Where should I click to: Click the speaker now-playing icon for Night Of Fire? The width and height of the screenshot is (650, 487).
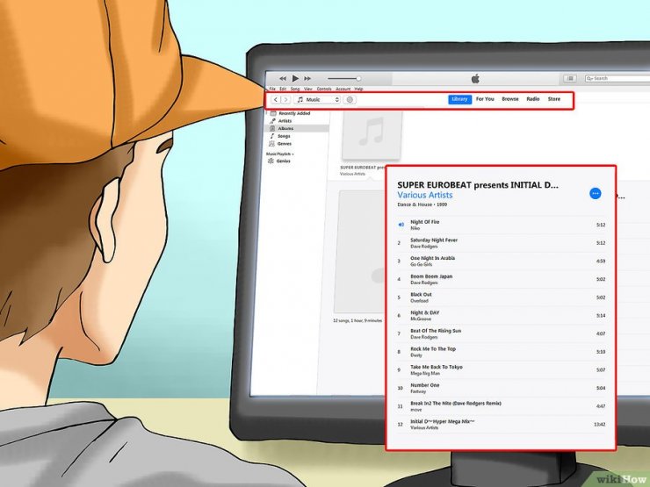(401, 225)
